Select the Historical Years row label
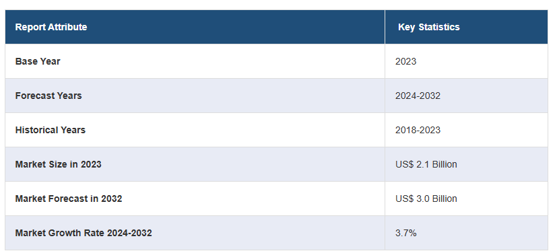 click(x=51, y=130)
